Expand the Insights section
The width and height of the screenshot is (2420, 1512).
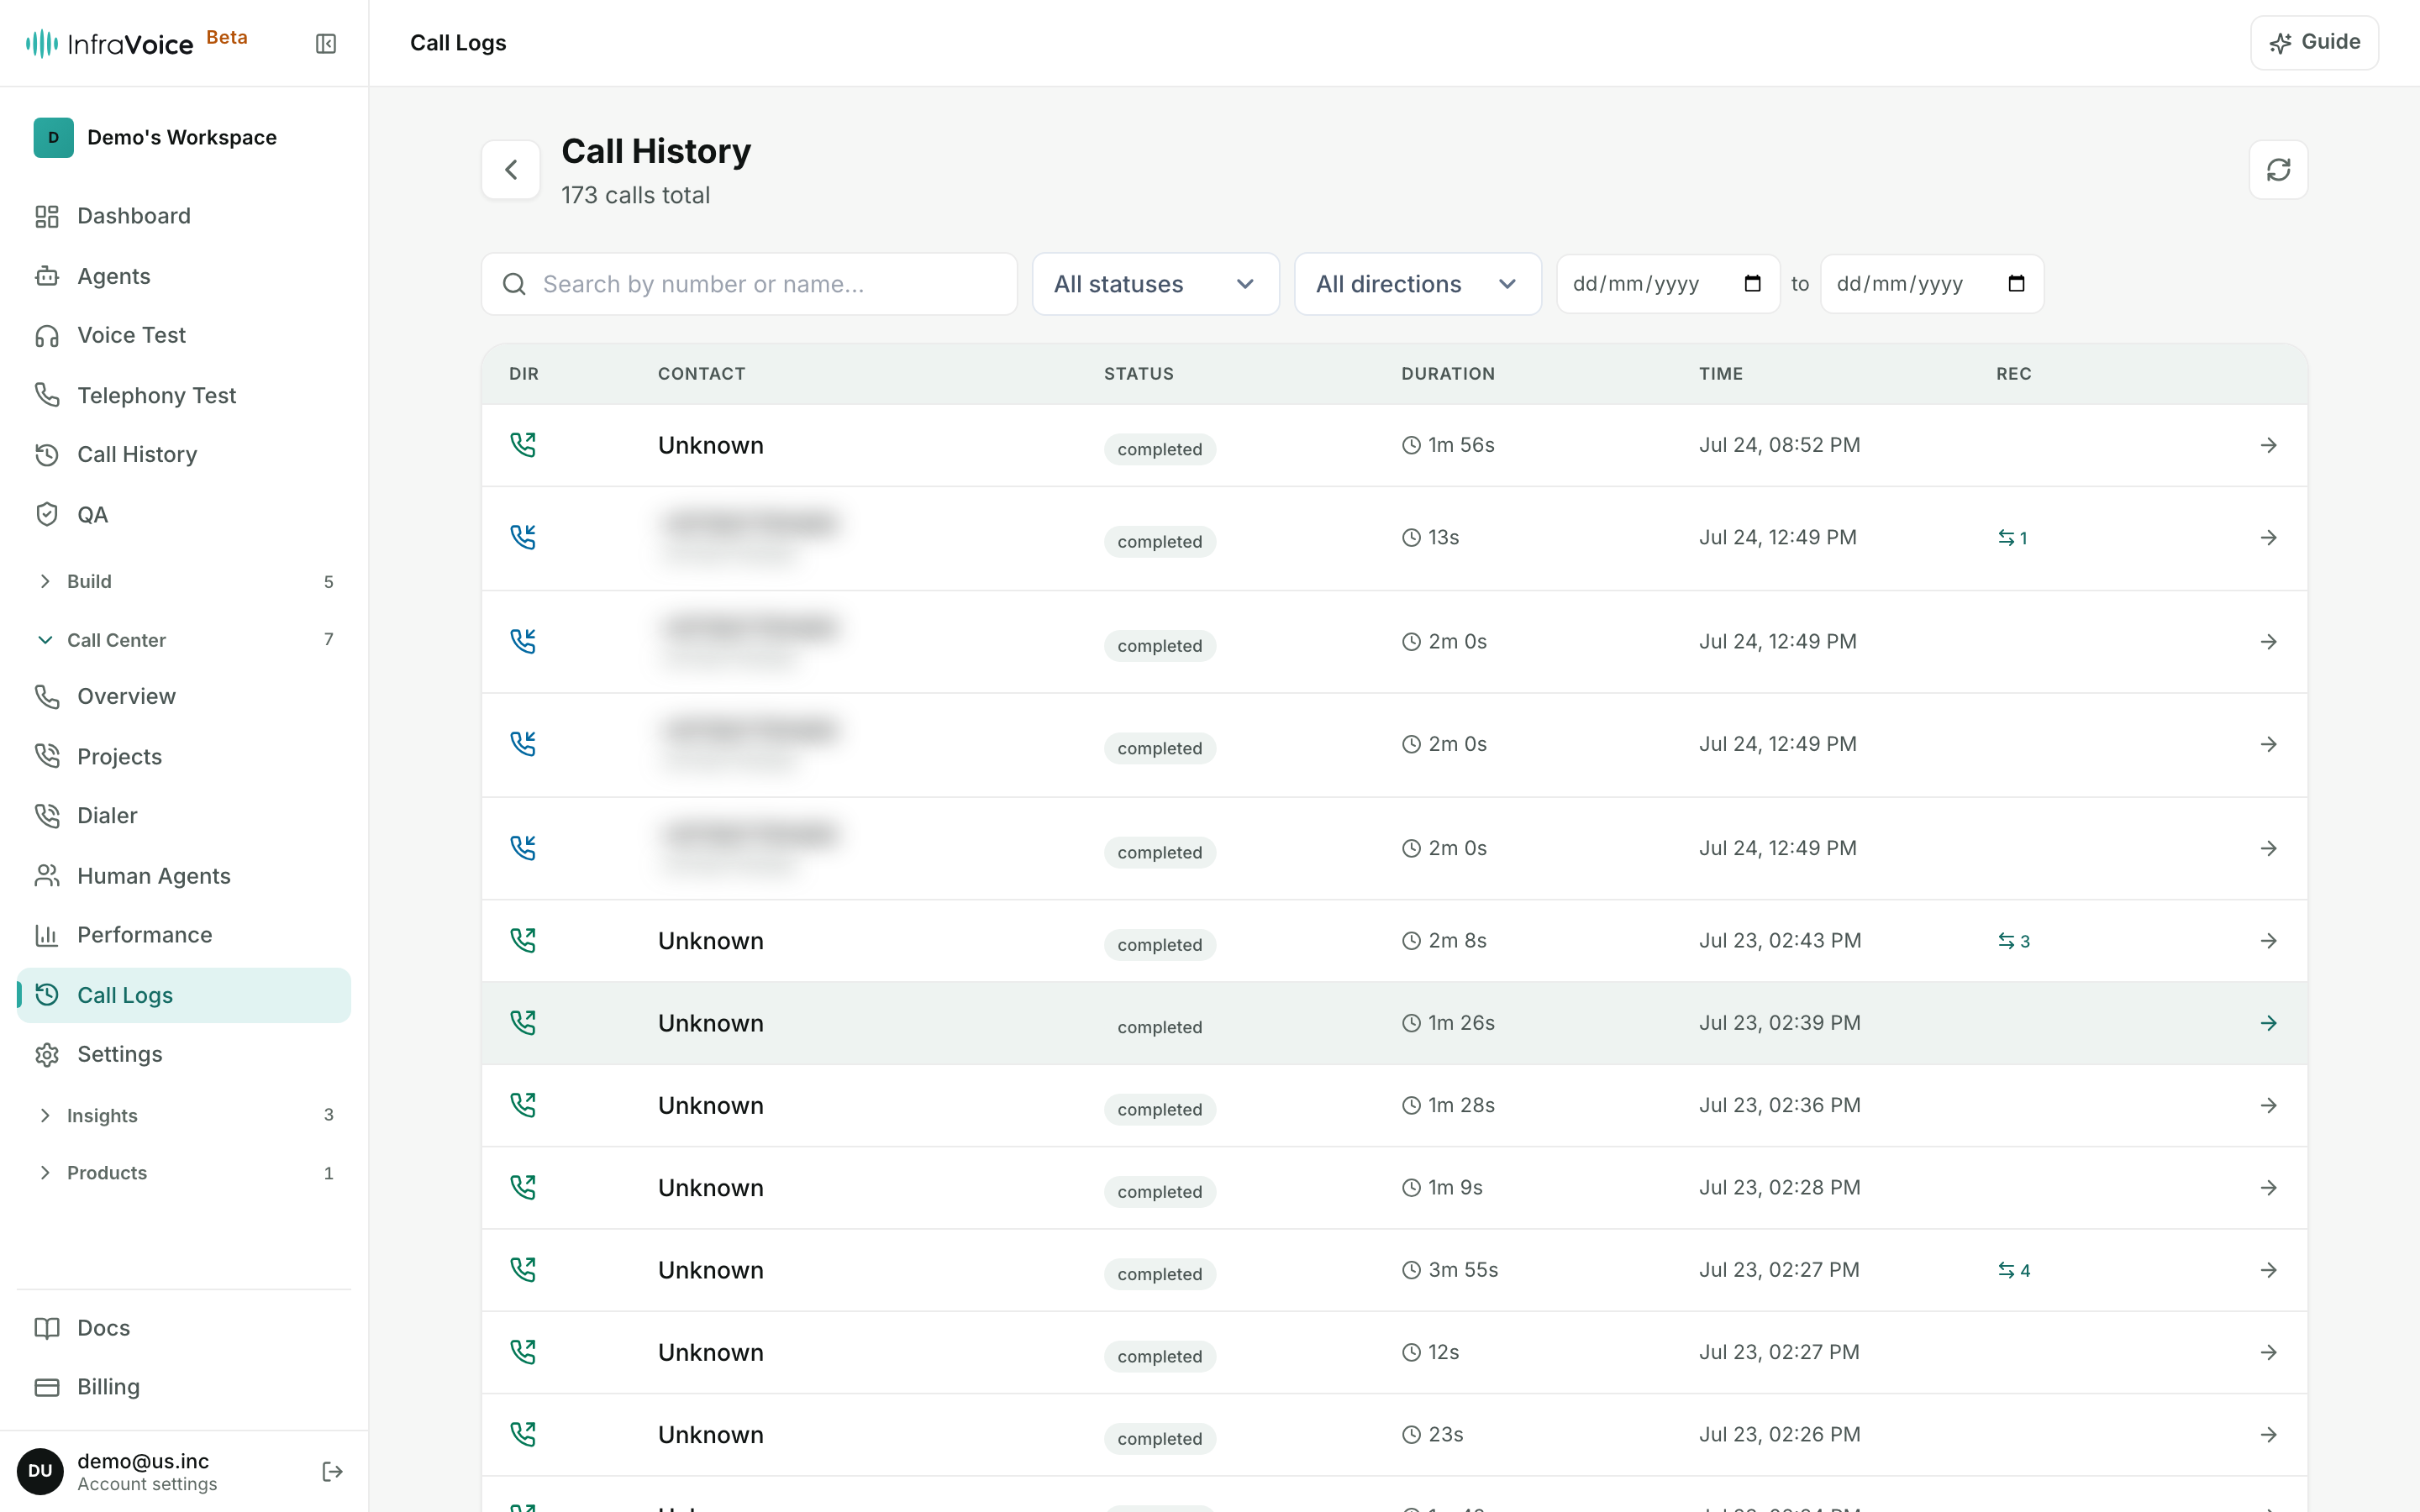(184, 1115)
